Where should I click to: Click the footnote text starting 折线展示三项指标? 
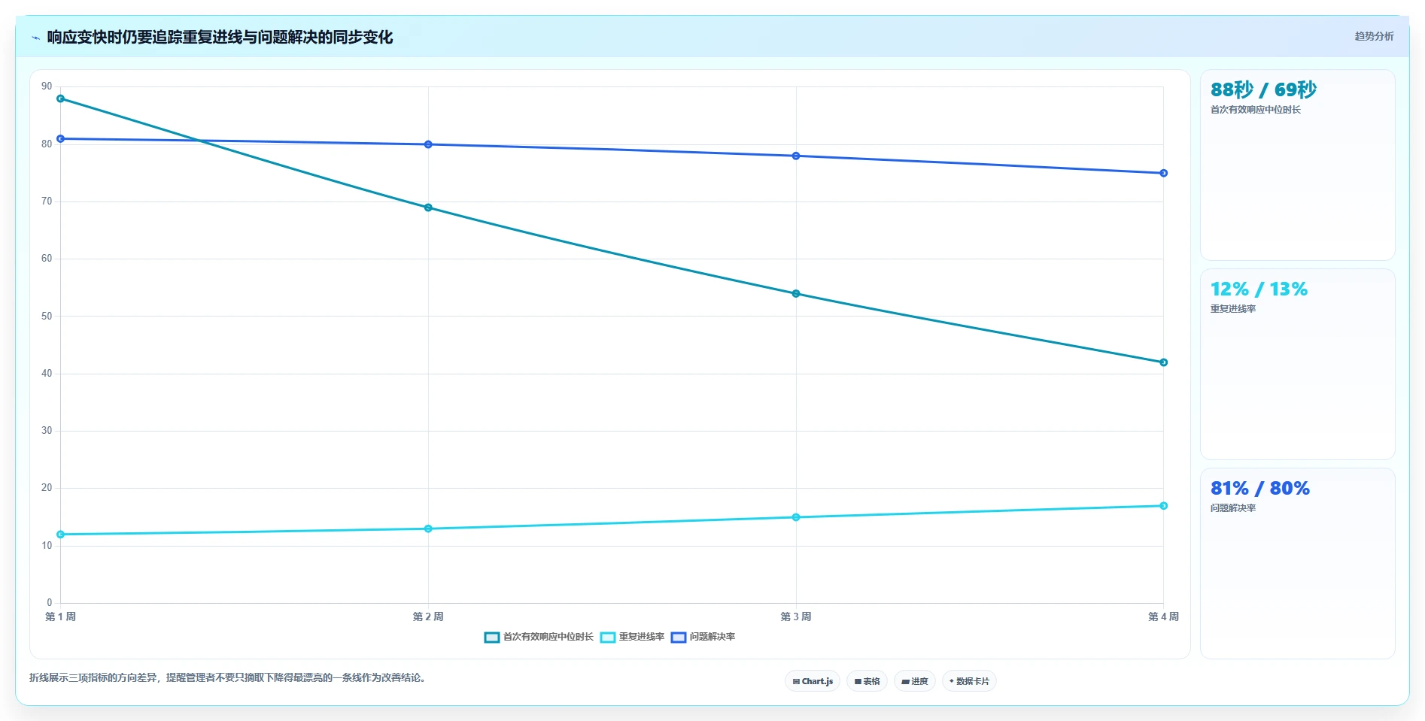point(229,677)
